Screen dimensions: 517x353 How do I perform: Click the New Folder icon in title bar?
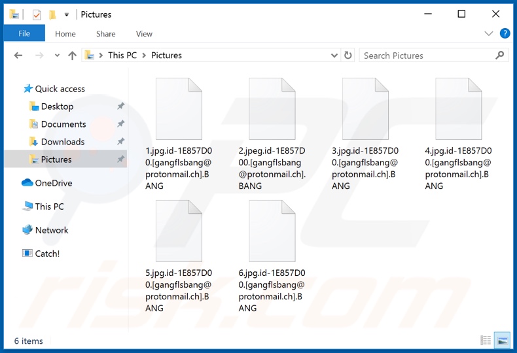[x=52, y=14]
